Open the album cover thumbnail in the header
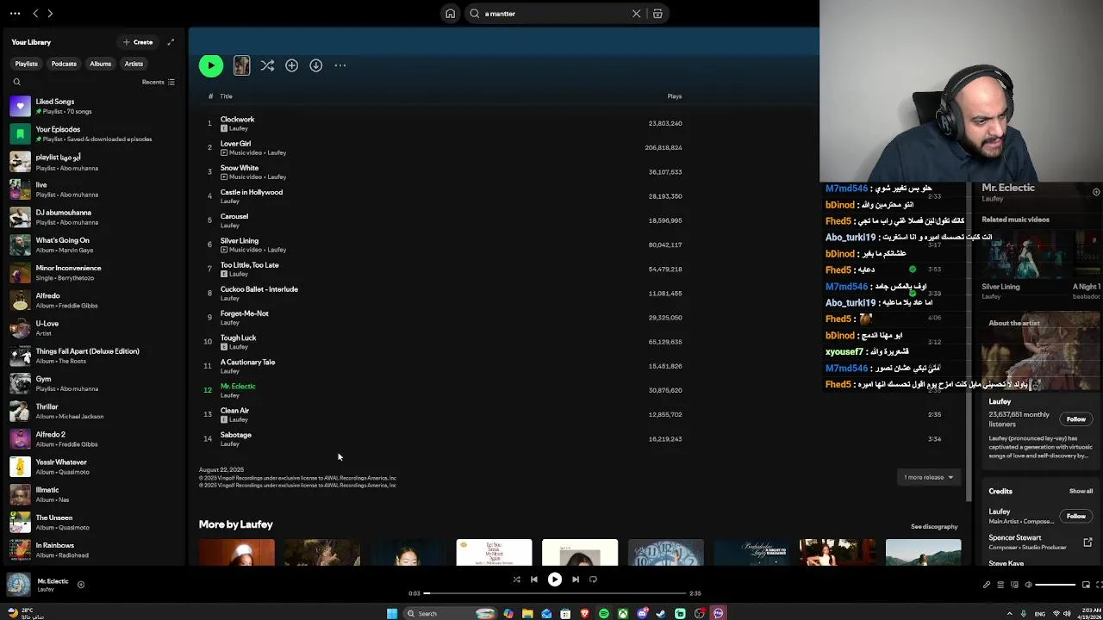The height and width of the screenshot is (620, 1103). tap(241, 65)
